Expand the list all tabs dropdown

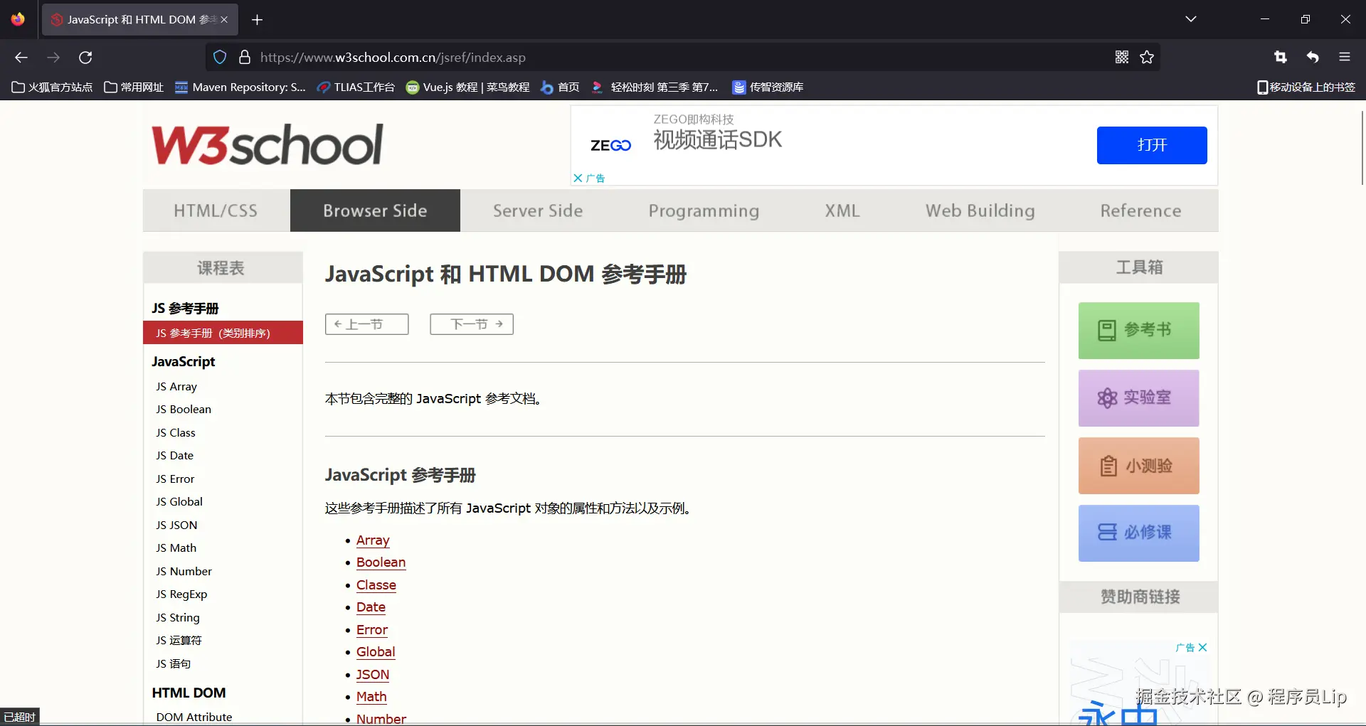click(x=1191, y=19)
